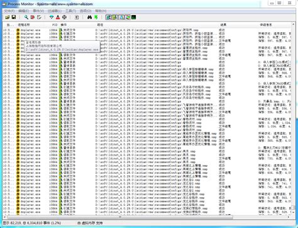Click the green Jump To Object icon
298x228 pixels.
(96, 17)
